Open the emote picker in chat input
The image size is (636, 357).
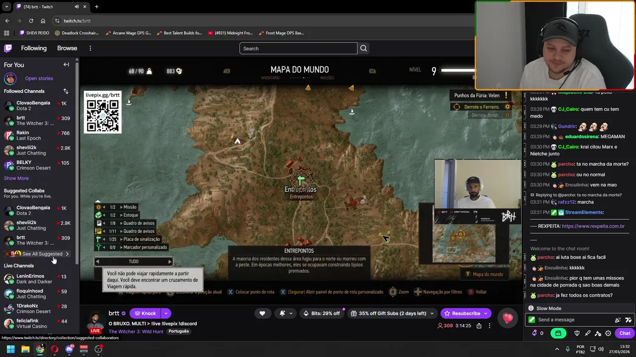click(x=628, y=320)
